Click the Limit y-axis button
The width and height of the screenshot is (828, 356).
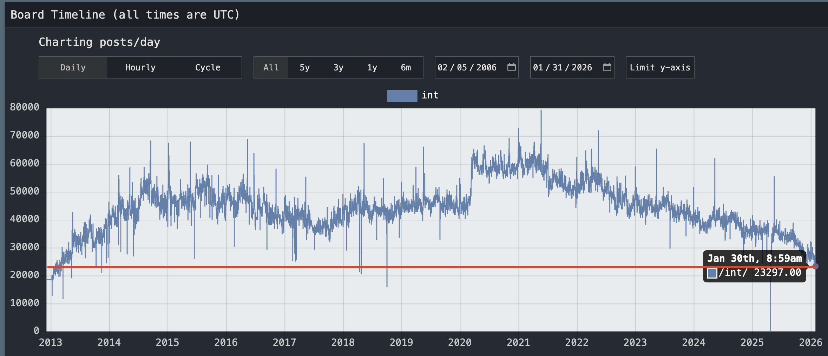point(660,67)
